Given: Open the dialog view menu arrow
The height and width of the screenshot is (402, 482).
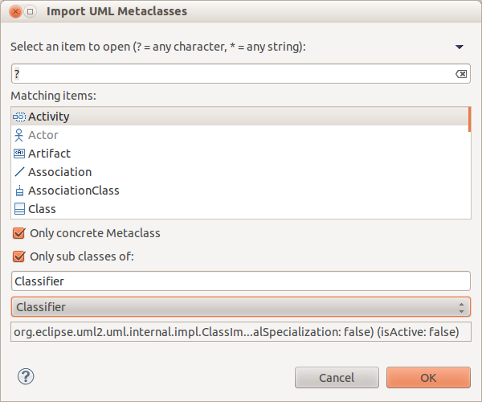Looking at the screenshot, I should (460, 47).
